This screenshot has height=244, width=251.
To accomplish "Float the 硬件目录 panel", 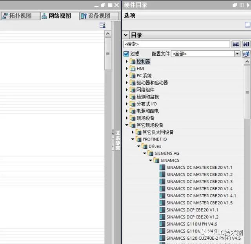I will (235, 5).
